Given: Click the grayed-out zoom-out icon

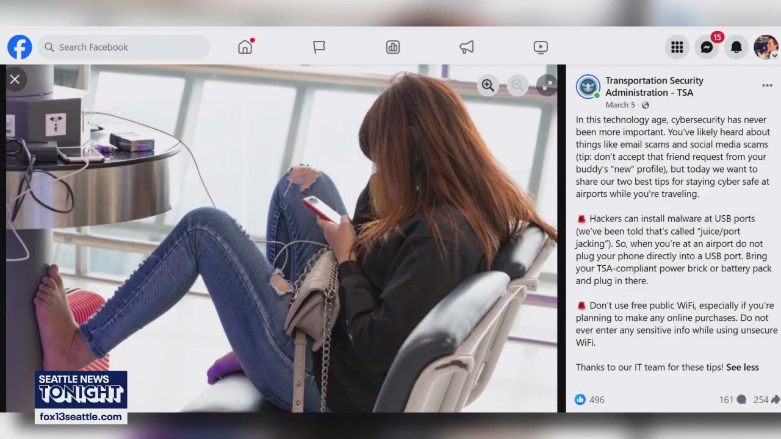Looking at the screenshot, I should (517, 85).
